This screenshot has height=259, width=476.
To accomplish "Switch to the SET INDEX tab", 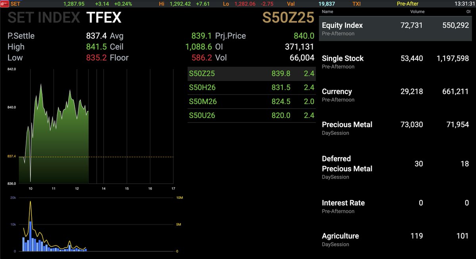I will point(44,18).
